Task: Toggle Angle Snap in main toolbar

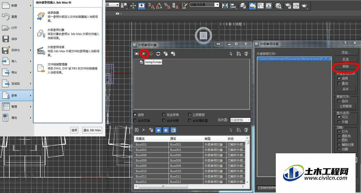Action: pos(159,6)
